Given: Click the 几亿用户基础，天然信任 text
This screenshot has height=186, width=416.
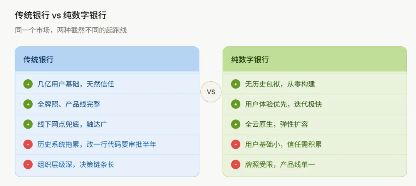Looking at the screenshot, I should coord(76,84).
